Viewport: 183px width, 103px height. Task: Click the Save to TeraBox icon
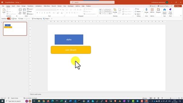tap(164, 10)
